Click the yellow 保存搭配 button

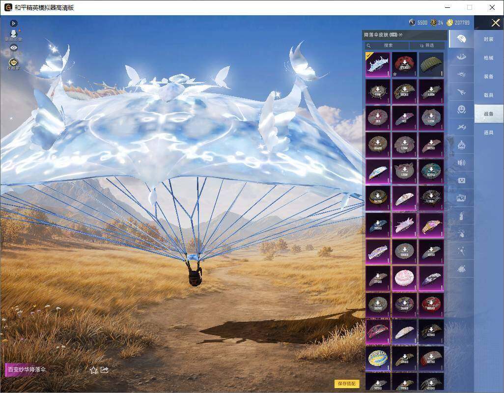tap(347, 383)
